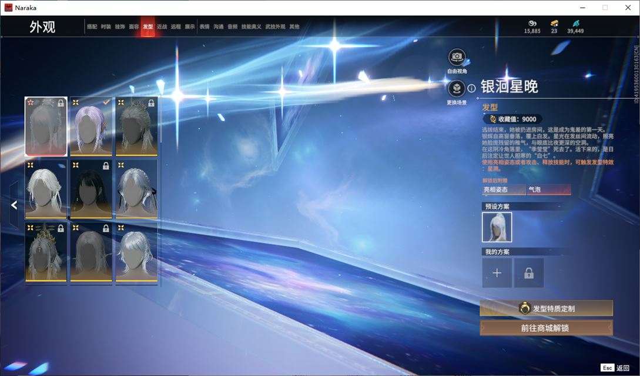Click the 外观 page title
The image size is (640, 376).
click(42, 27)
